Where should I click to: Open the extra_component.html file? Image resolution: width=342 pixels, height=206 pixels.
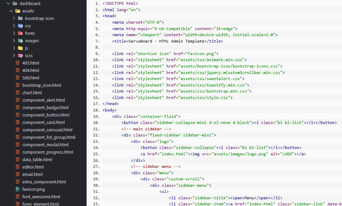click(x=44, y=182)
